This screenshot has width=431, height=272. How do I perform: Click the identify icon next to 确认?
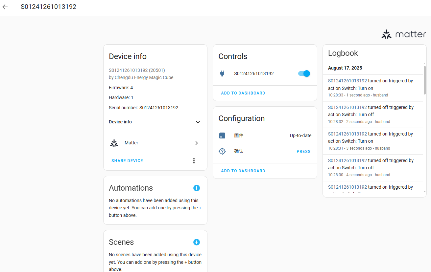point(222,151)
